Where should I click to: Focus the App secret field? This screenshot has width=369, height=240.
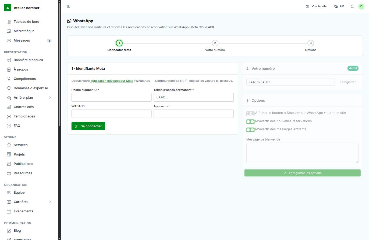pyautogui.click(x=194, y=114)
